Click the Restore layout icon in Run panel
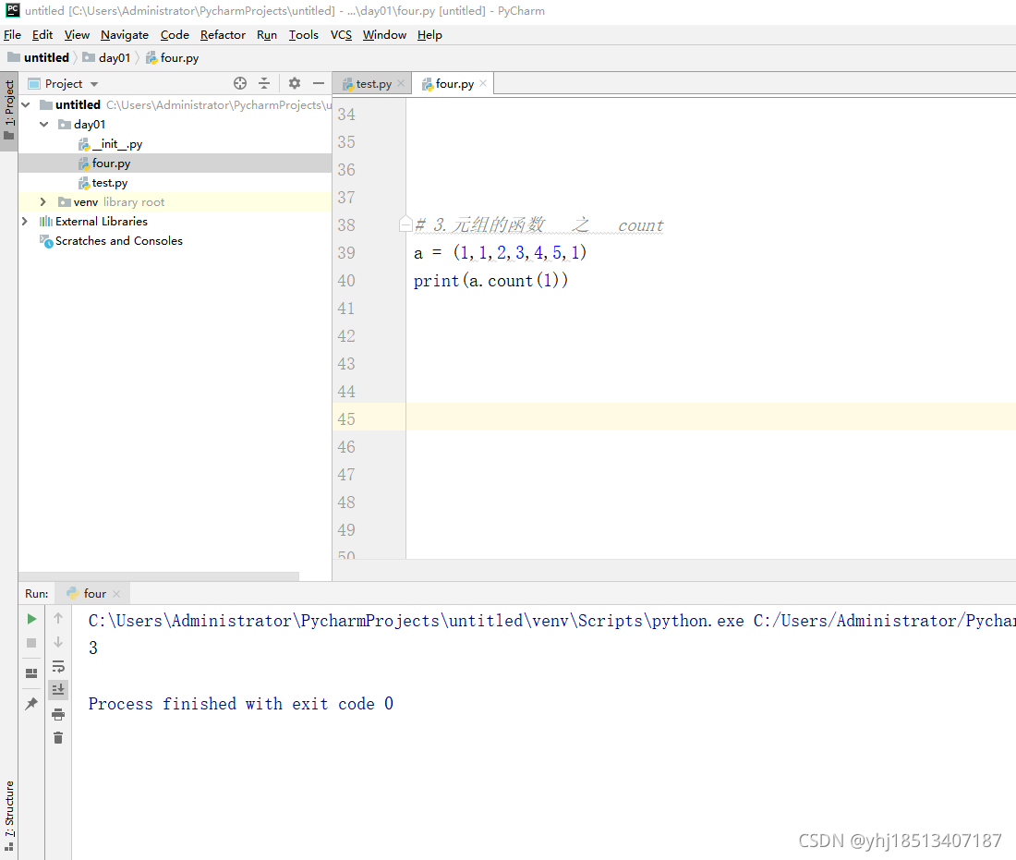 [31, 672]
